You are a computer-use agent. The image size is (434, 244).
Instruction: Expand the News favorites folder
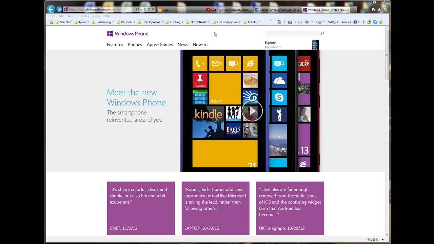pyautogui.click(x=82, y=22)
